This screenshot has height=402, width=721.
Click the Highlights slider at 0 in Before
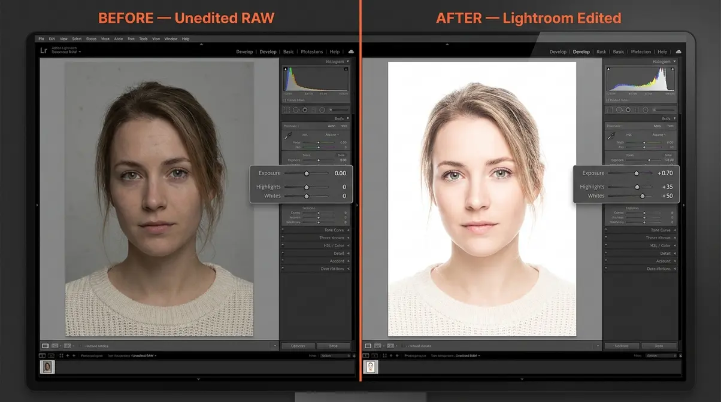click(x=306, y=187)
